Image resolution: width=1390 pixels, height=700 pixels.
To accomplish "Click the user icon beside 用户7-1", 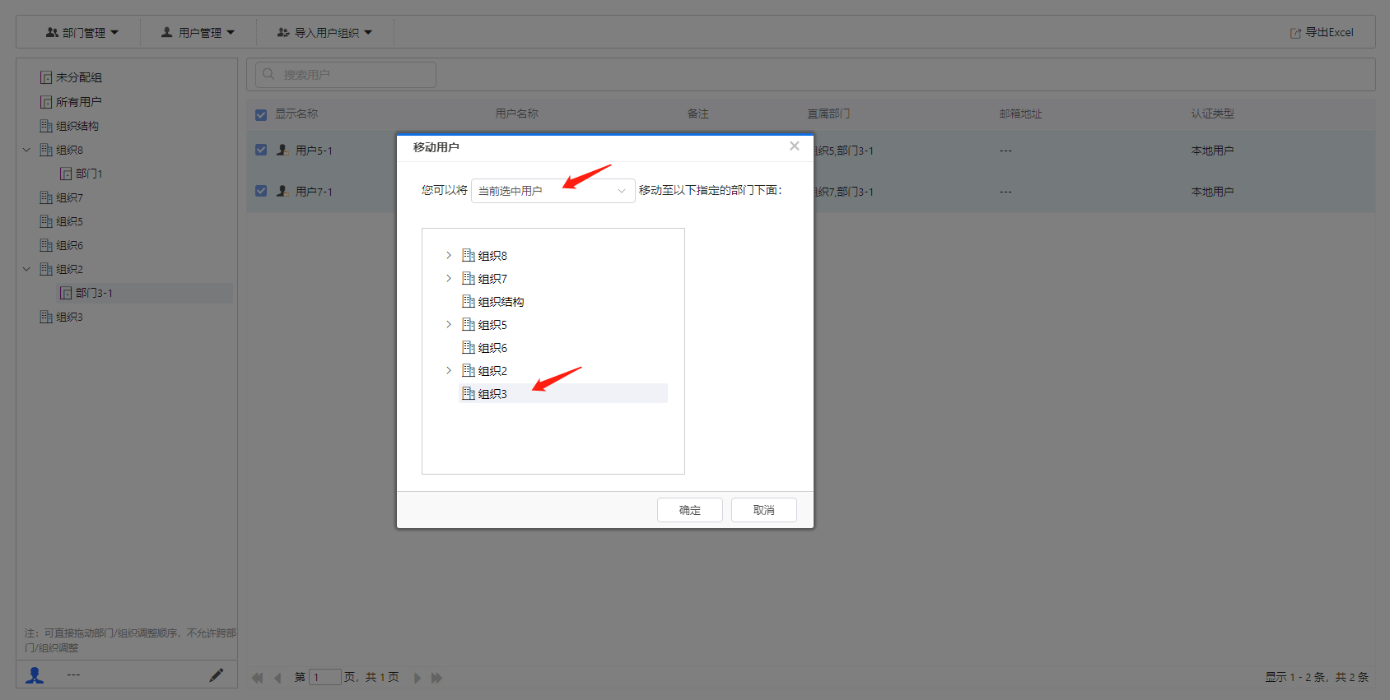I will (282, 191).
